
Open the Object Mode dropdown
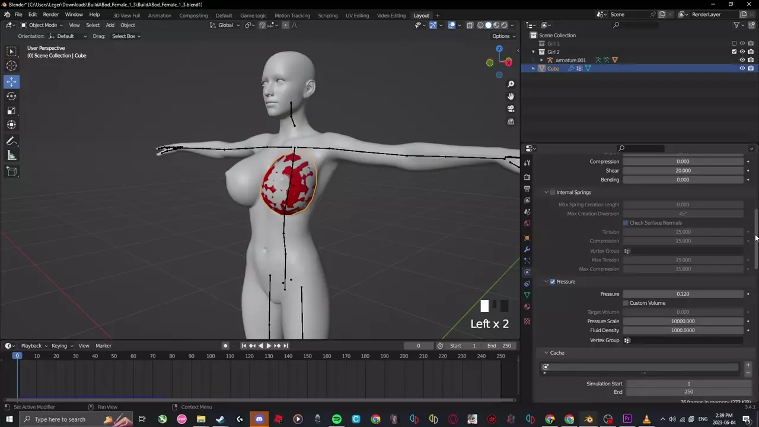point(42,25)
